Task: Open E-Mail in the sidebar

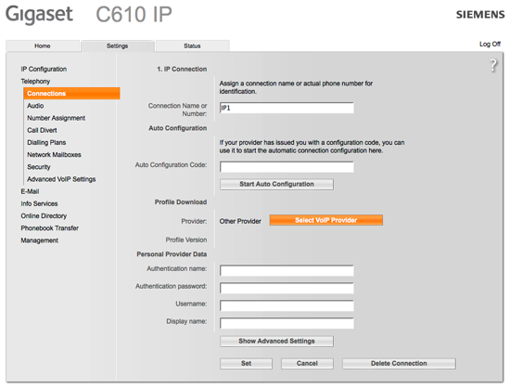Action: tap(30, 191)
